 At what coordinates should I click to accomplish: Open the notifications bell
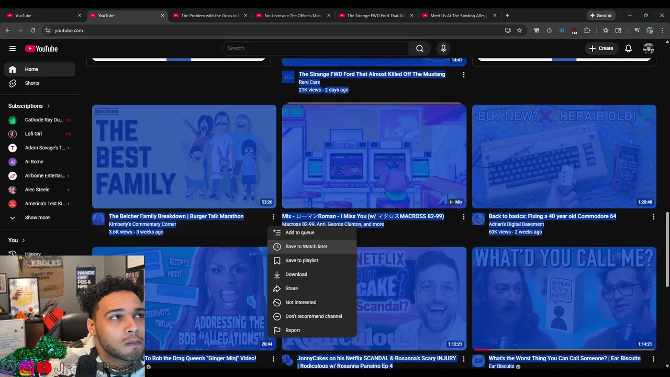tap(628, 49)
